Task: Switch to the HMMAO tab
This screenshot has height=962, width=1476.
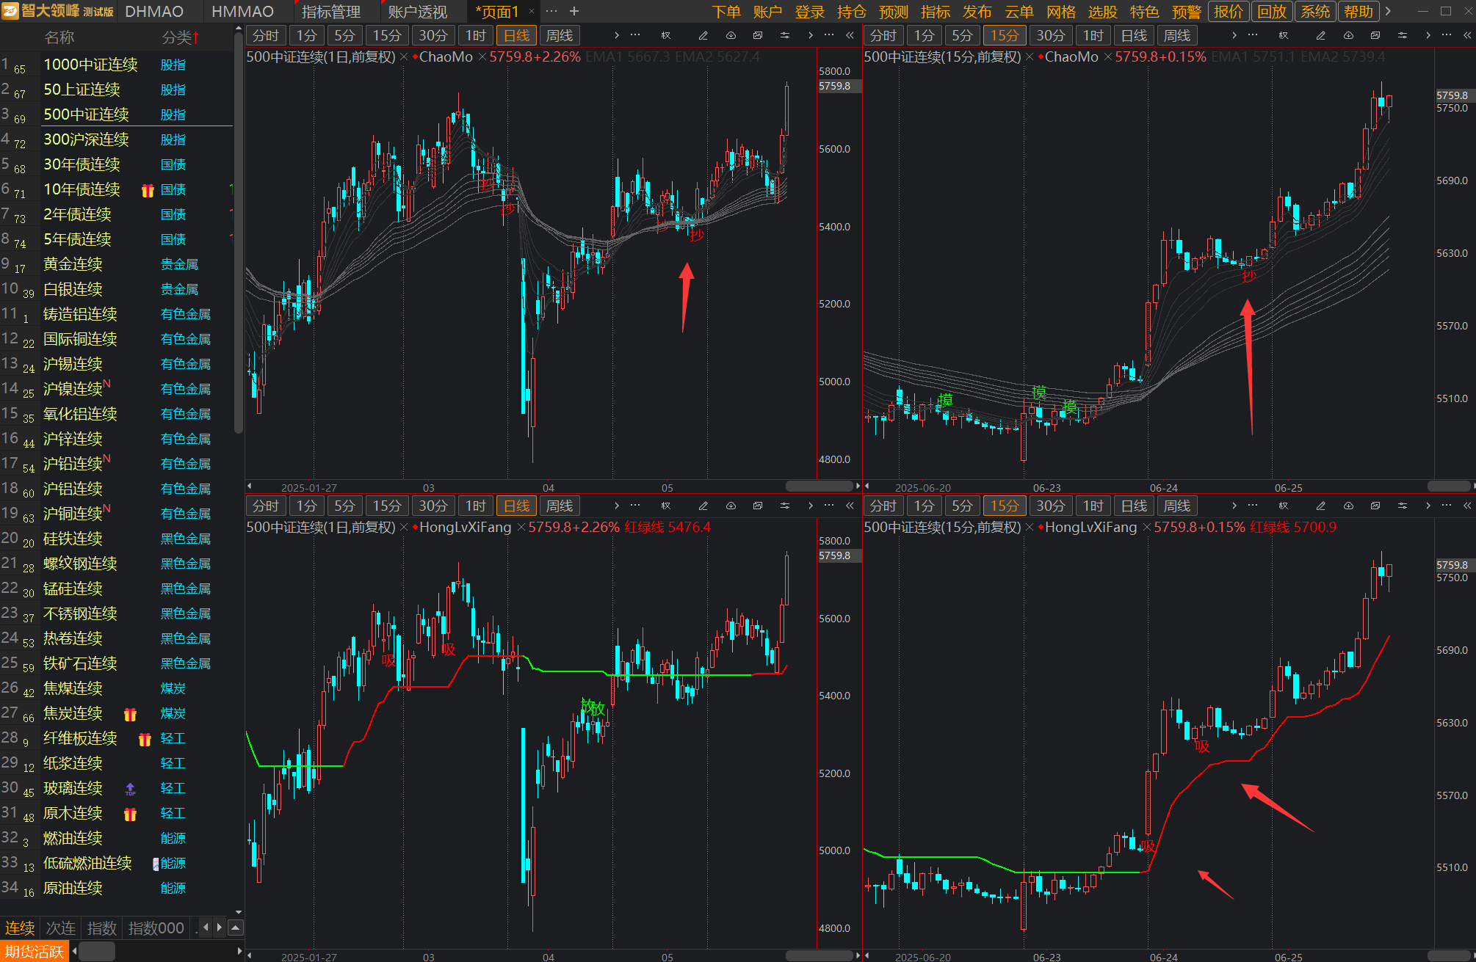Action: click(242, 12)
